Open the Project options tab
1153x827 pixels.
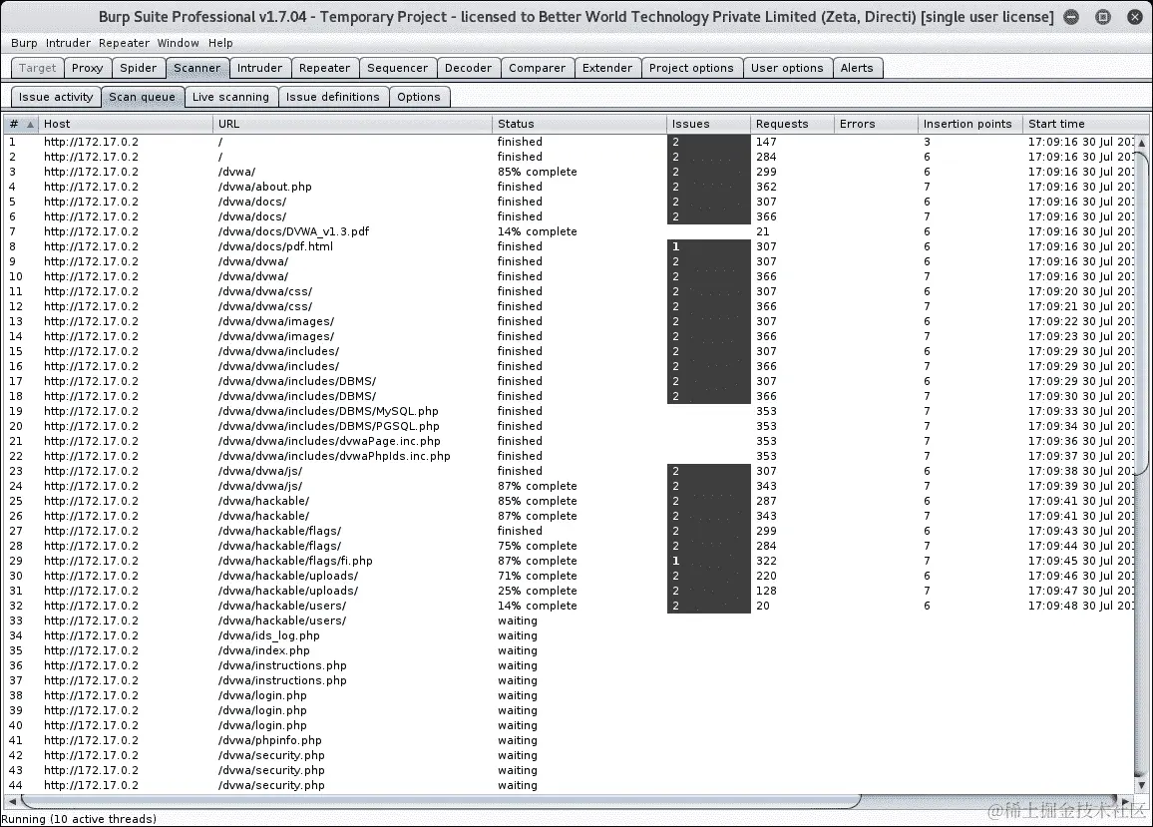[691, 68]
